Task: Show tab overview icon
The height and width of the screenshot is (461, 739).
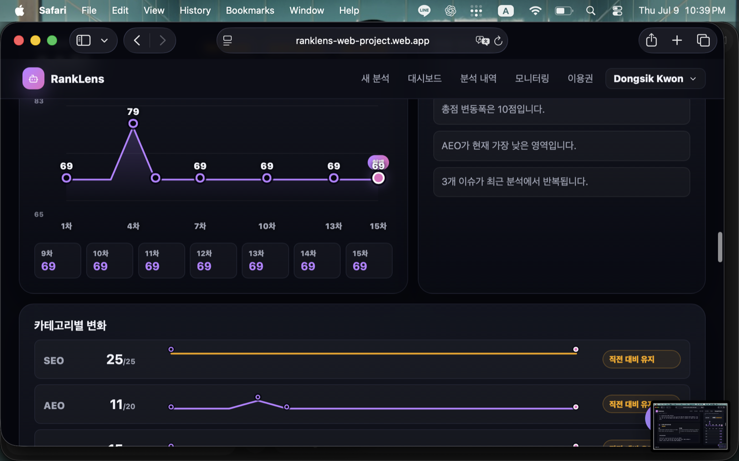Action: click(x=703, y=40)
